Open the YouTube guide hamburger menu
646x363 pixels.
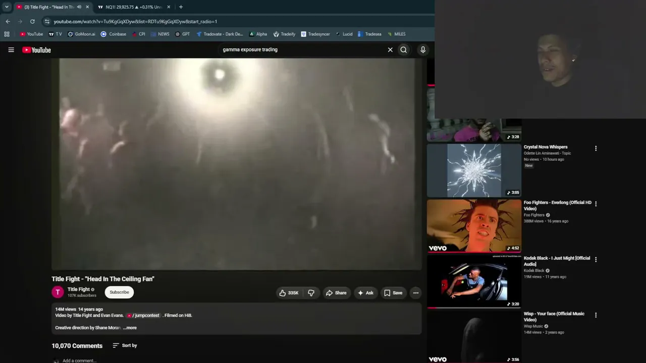tap(11, 50)
